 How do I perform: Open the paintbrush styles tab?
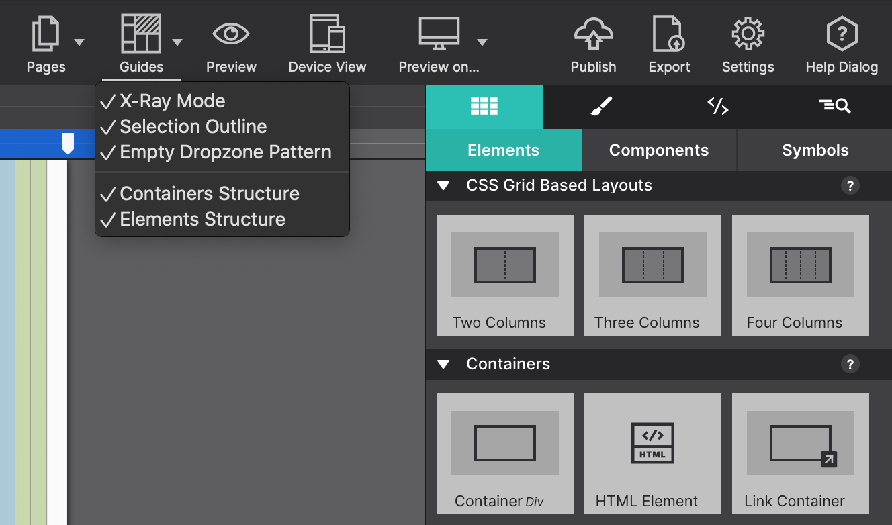click(x=600, y=106)
